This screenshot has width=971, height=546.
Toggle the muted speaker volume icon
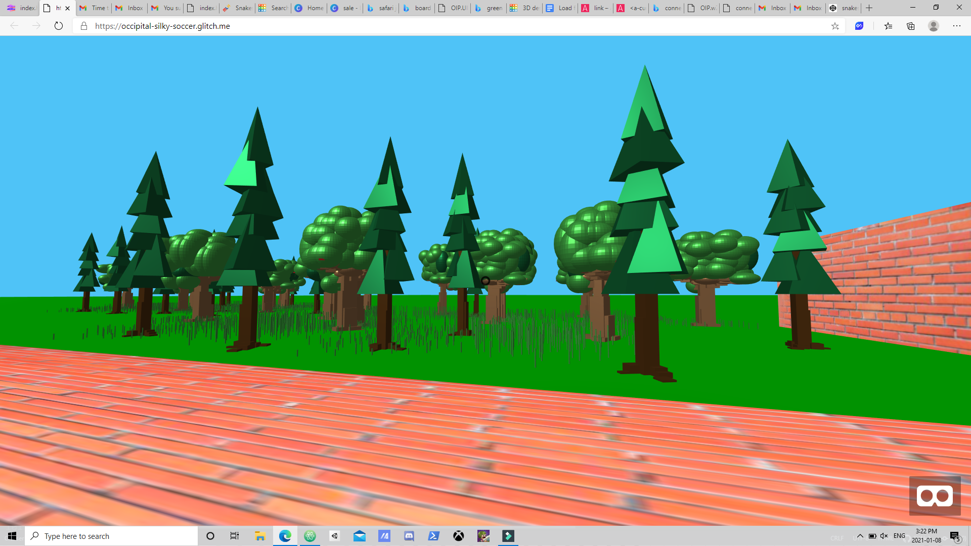(884, 536)
